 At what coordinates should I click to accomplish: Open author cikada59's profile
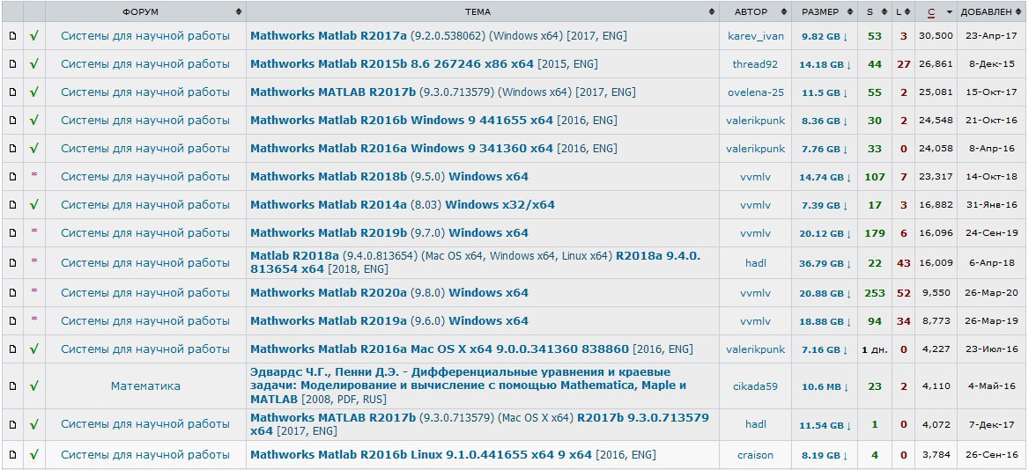pos(755,386)
